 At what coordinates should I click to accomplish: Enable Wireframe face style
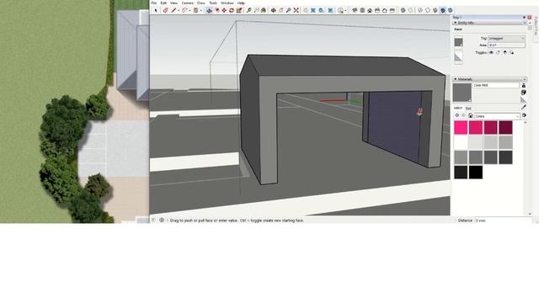click(x=420, y=10)
